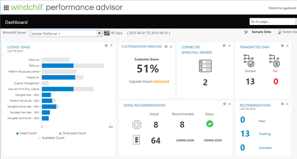Open the License Usage title link

coord(18,47)
